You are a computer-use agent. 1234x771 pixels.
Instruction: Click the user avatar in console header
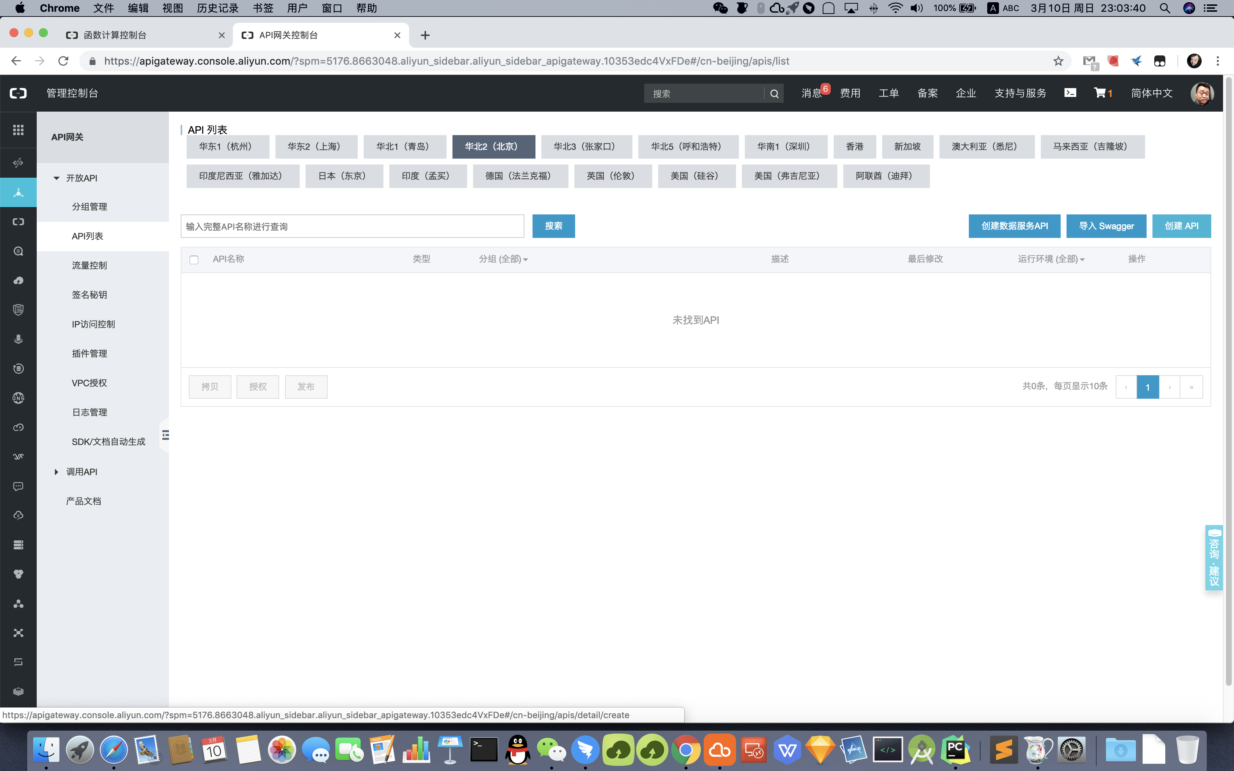pos(1202,93)
